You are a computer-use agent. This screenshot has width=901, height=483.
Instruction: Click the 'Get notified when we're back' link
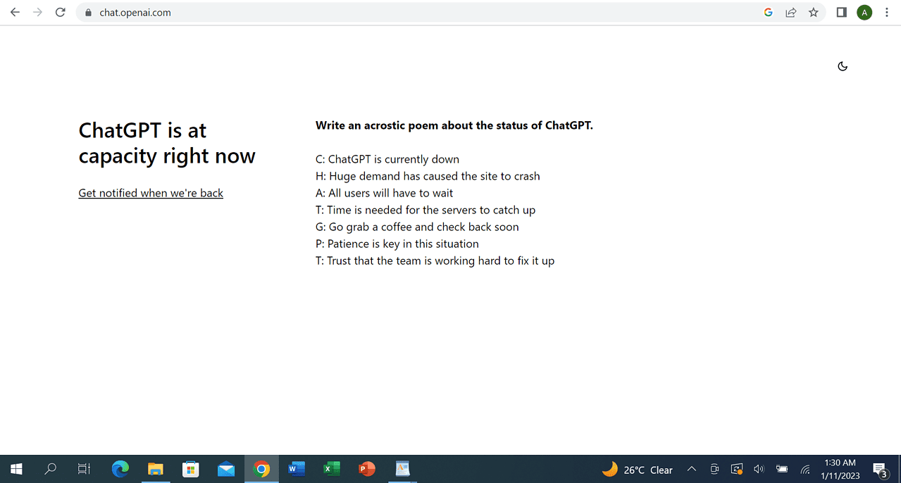click(151, 193)
